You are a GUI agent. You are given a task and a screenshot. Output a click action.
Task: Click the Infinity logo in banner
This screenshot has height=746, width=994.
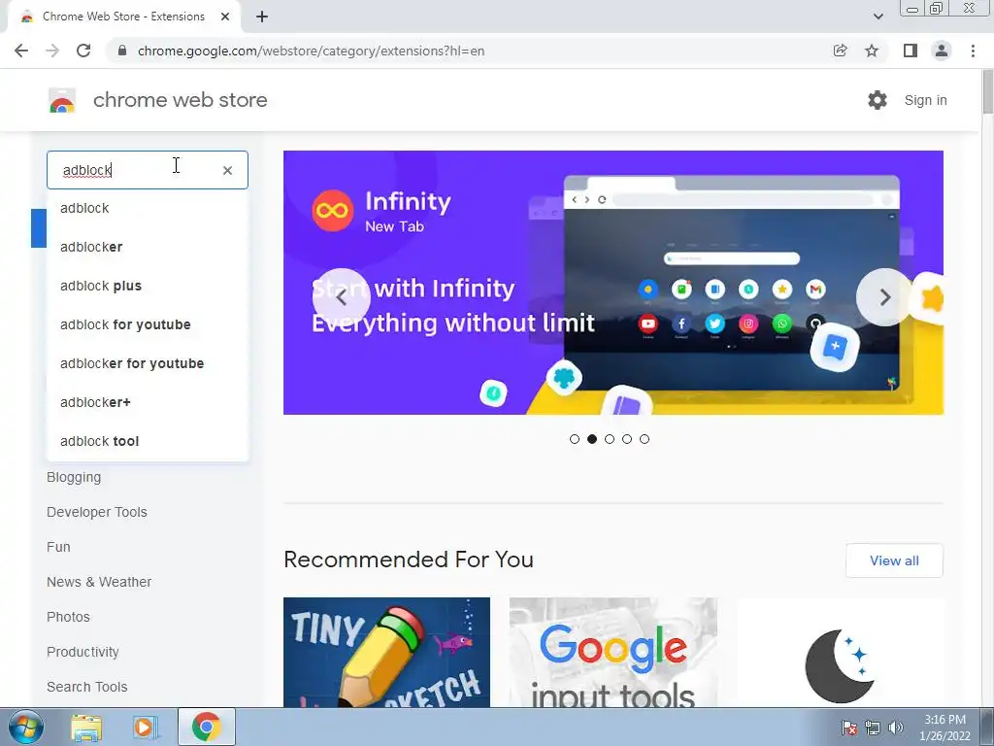[x=332, y=211]
